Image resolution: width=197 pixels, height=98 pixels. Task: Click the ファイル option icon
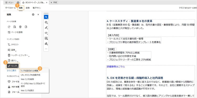9,82
